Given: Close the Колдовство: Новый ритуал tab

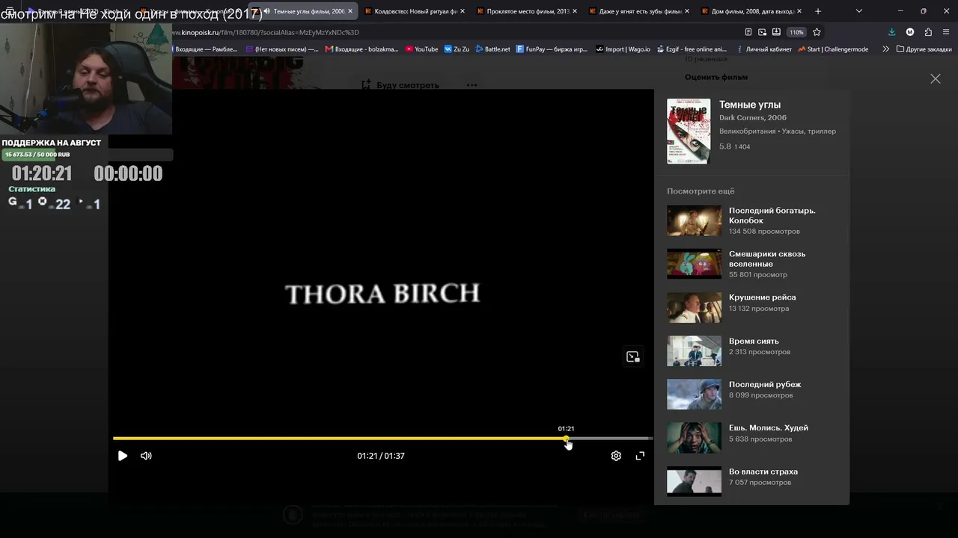Looking at the screenshot, I should coord(463,11).
